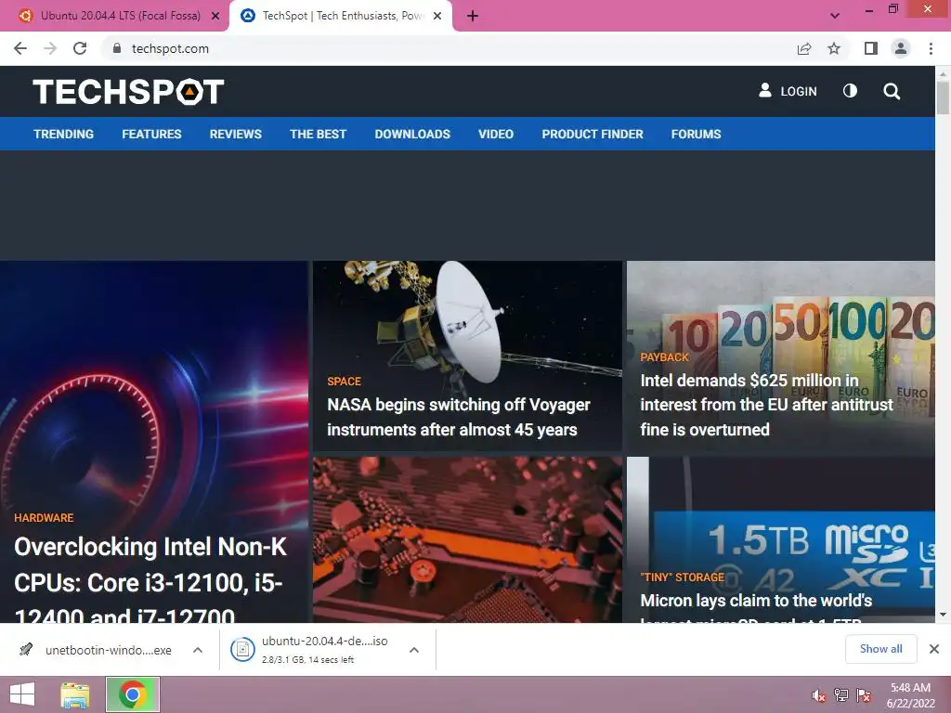Bookmark this page with the star icon
The image size is (951, 713).
[834, 48]
